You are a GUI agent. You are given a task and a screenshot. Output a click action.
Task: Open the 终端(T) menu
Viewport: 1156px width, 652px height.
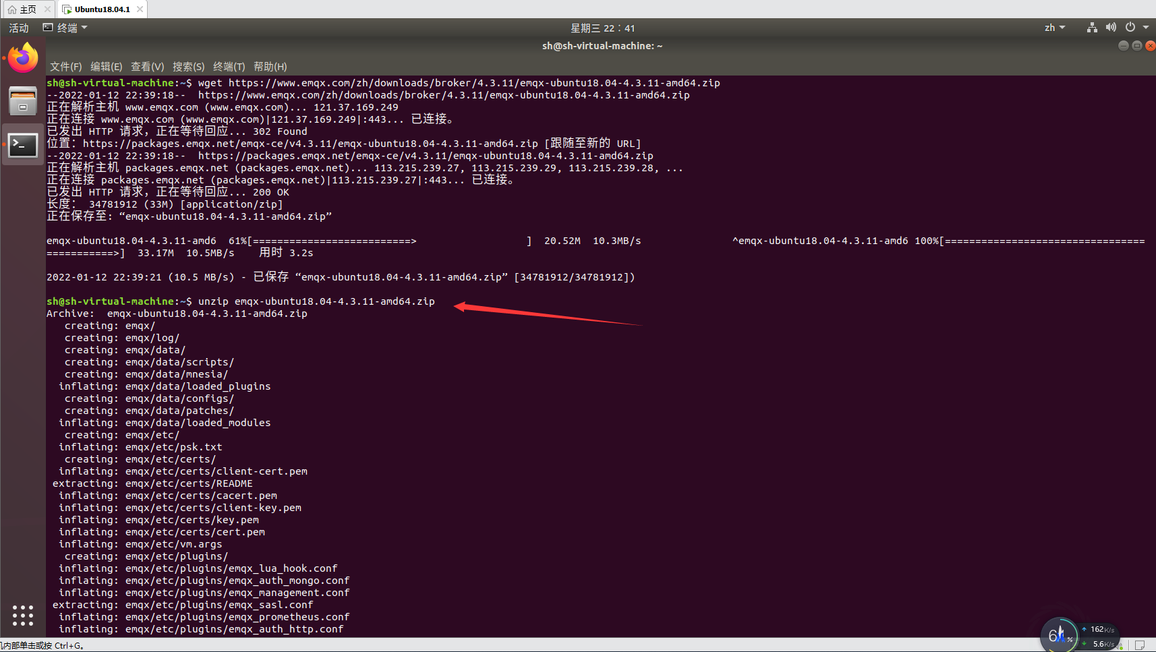coord(229,67)
